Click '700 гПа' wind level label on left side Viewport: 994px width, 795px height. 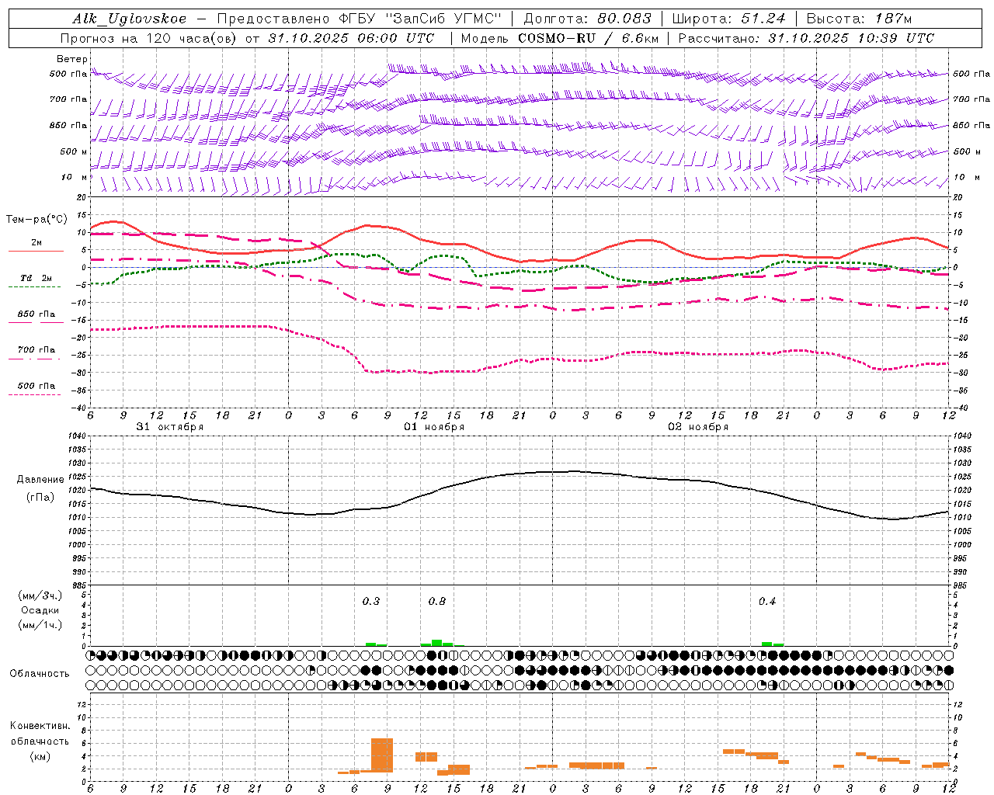point(68,99)
